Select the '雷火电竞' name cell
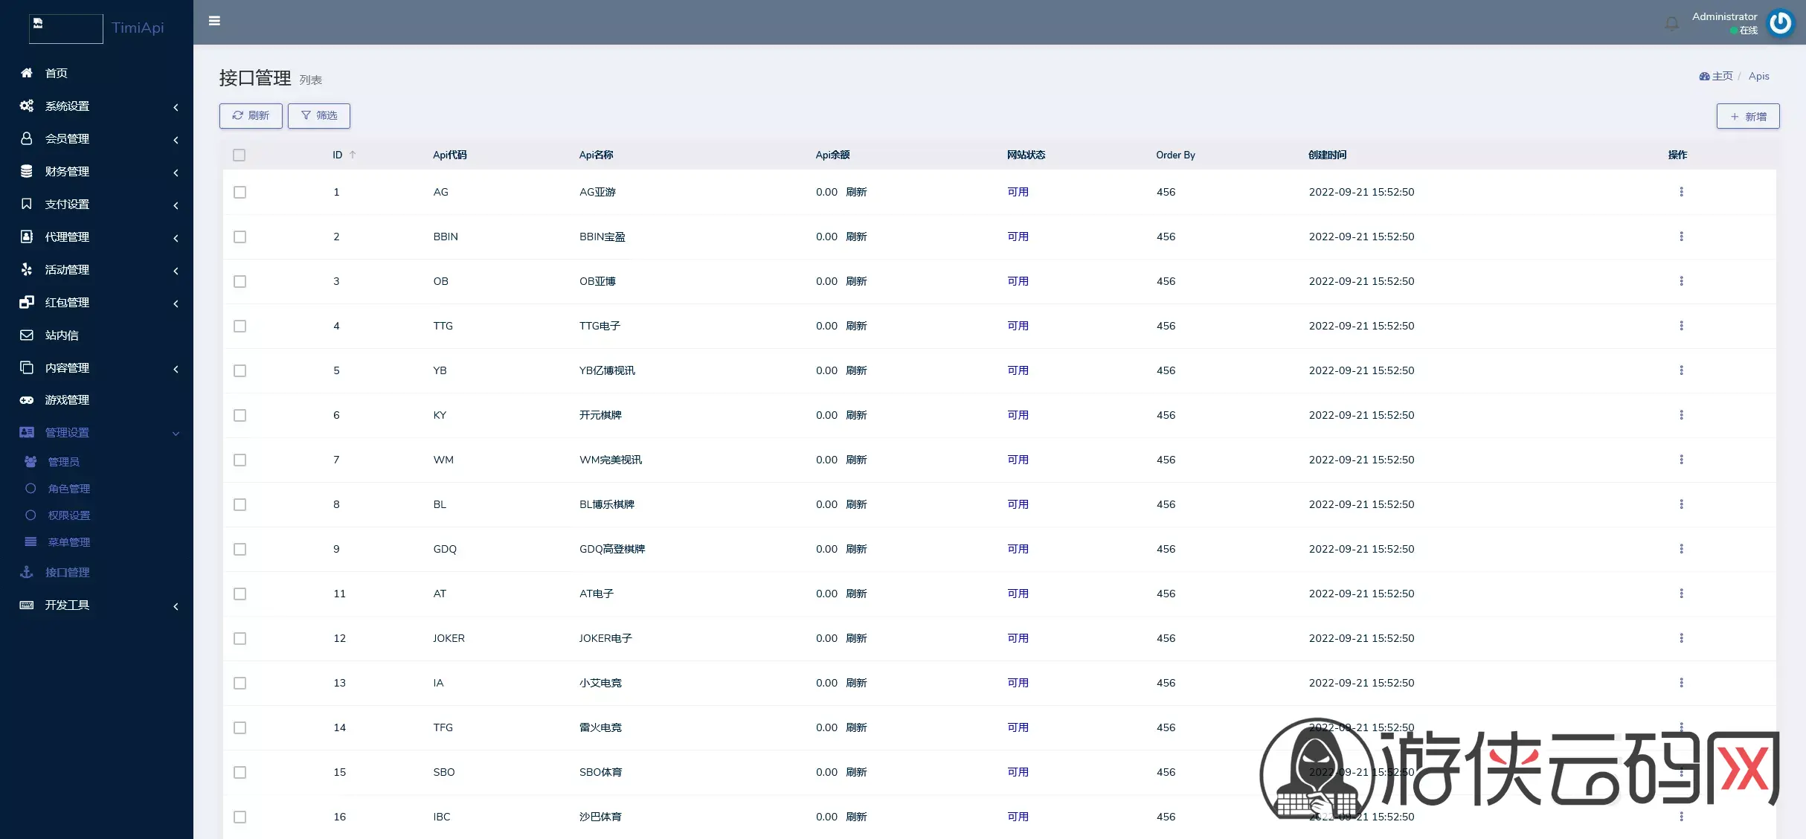The image size is (1806, 839). (600, 727)
